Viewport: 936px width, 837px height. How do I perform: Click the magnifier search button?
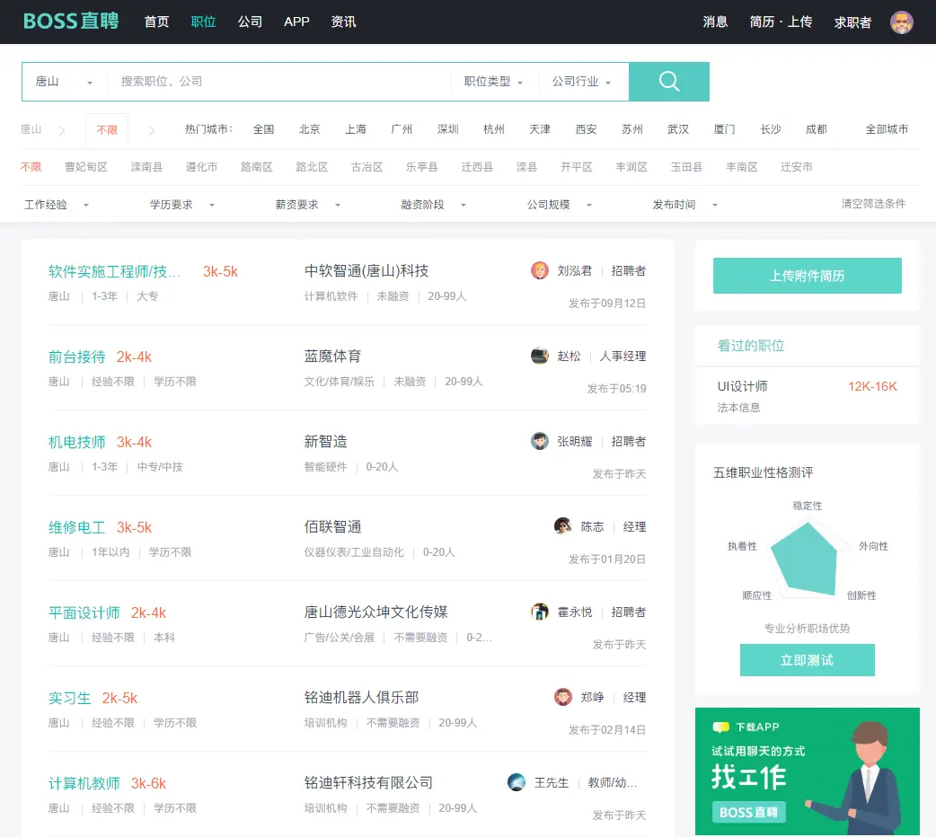(668, 81)
